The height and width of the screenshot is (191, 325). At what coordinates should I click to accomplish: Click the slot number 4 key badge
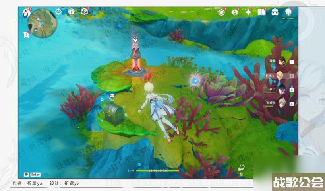292,104
